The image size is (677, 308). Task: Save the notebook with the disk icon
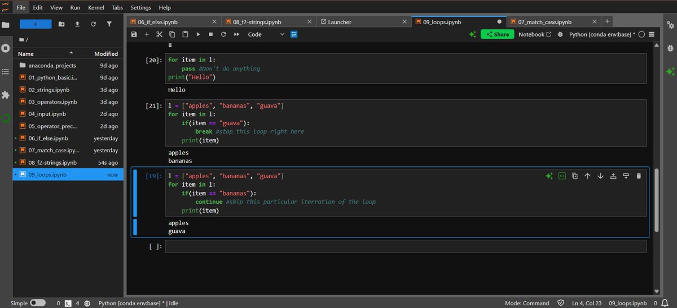134,34
